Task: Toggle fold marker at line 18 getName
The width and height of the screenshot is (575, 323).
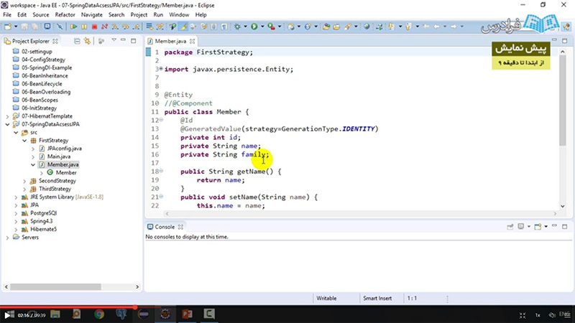Action: (160, 172)
